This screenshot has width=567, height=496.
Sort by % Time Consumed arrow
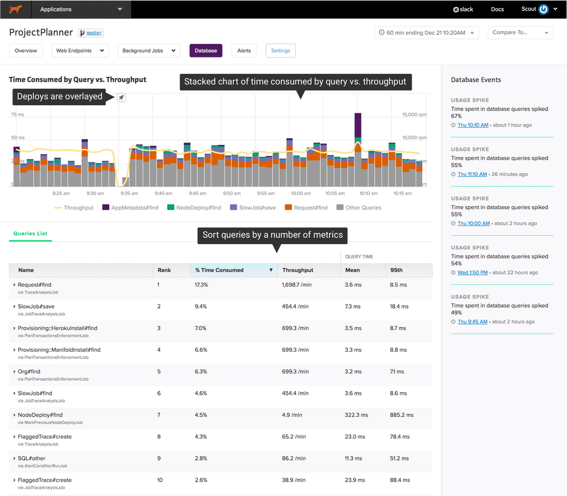click(x=271, y=270)
